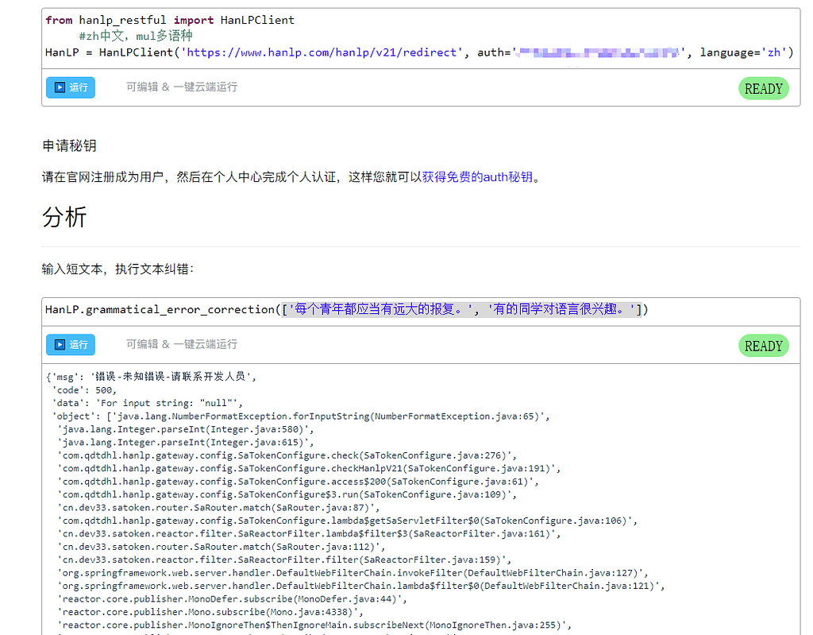The height and width of the screenshot is (635, 813).
Task: Run the grammatical_error_correction code cell
Action: tap(70, 345)
